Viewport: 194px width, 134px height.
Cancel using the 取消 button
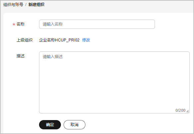pos(74,125)
